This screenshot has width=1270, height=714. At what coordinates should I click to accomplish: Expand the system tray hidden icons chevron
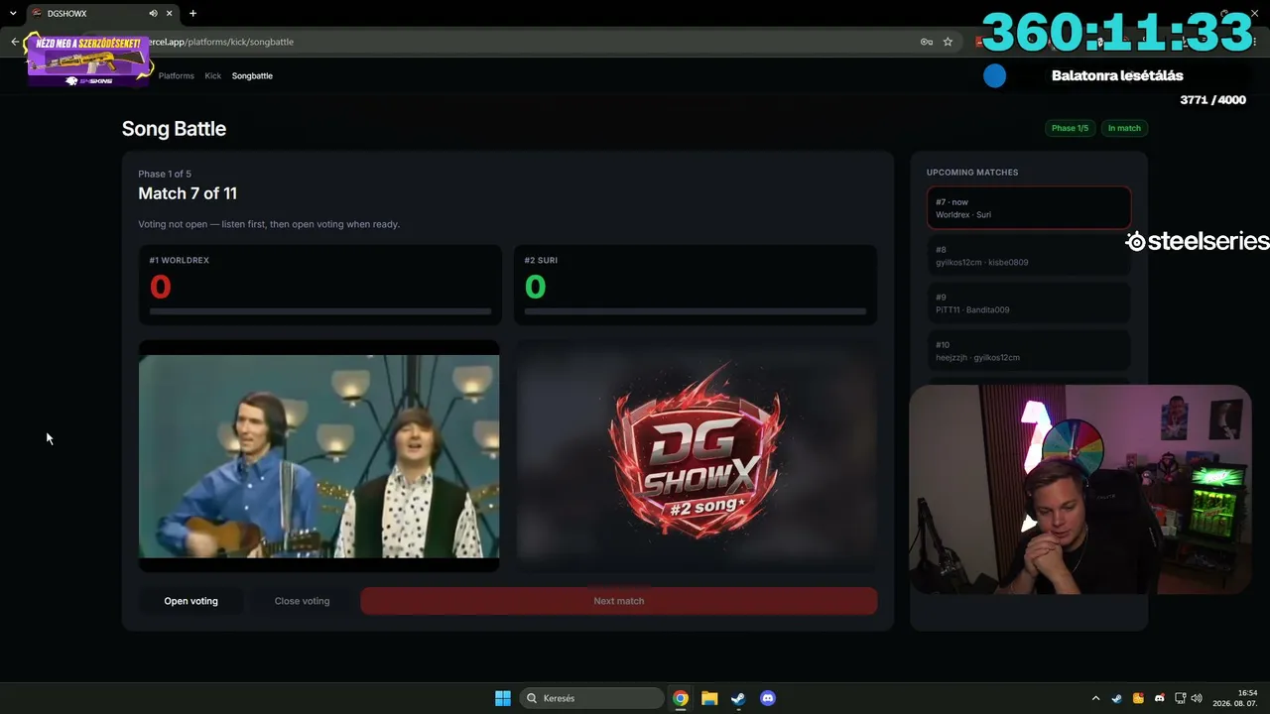1095,698
